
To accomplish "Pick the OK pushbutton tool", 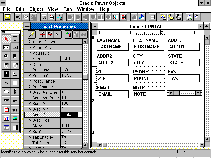I will tap(15, 47).
